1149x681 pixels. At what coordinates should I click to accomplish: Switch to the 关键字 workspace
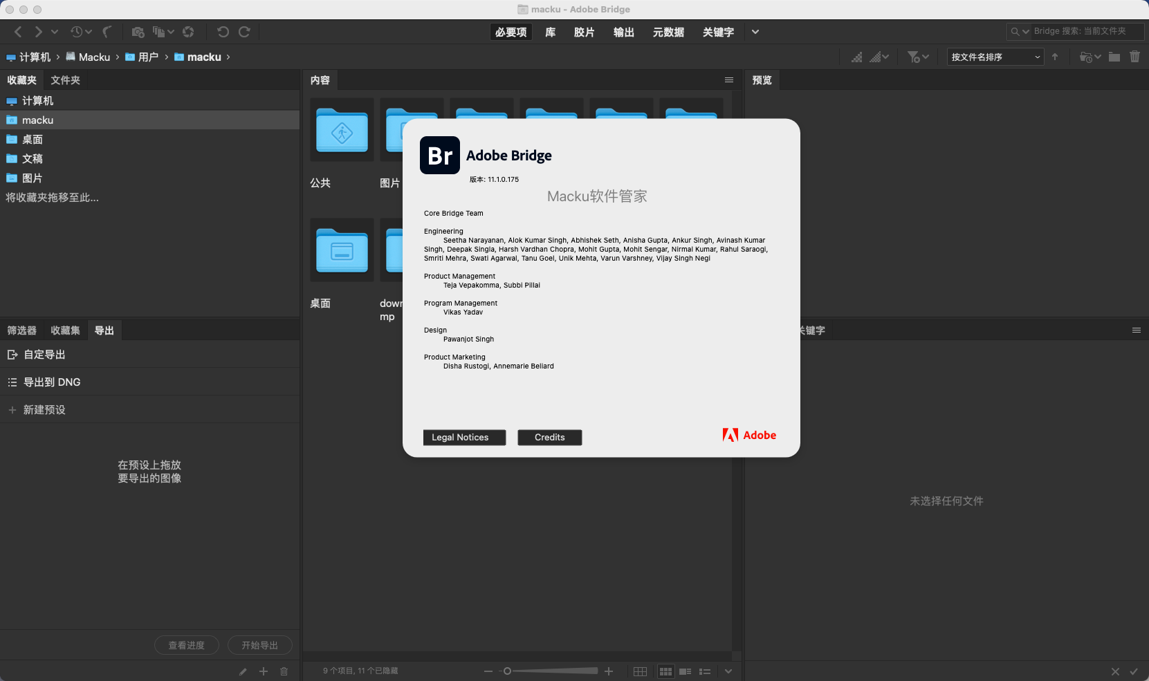pyautogui.click(x=718, y=32)
